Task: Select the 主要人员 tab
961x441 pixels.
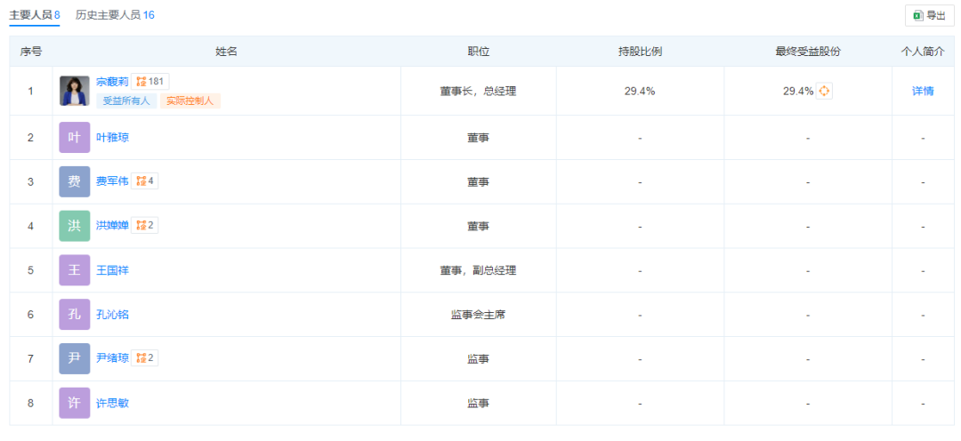Action: click(x=35, y=15)
